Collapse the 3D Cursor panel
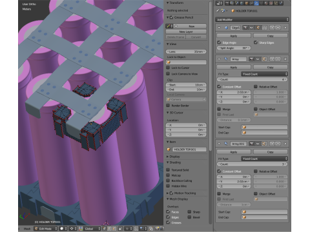The height and width of the screenshot is (232, 310). click(x=167, y=113)
